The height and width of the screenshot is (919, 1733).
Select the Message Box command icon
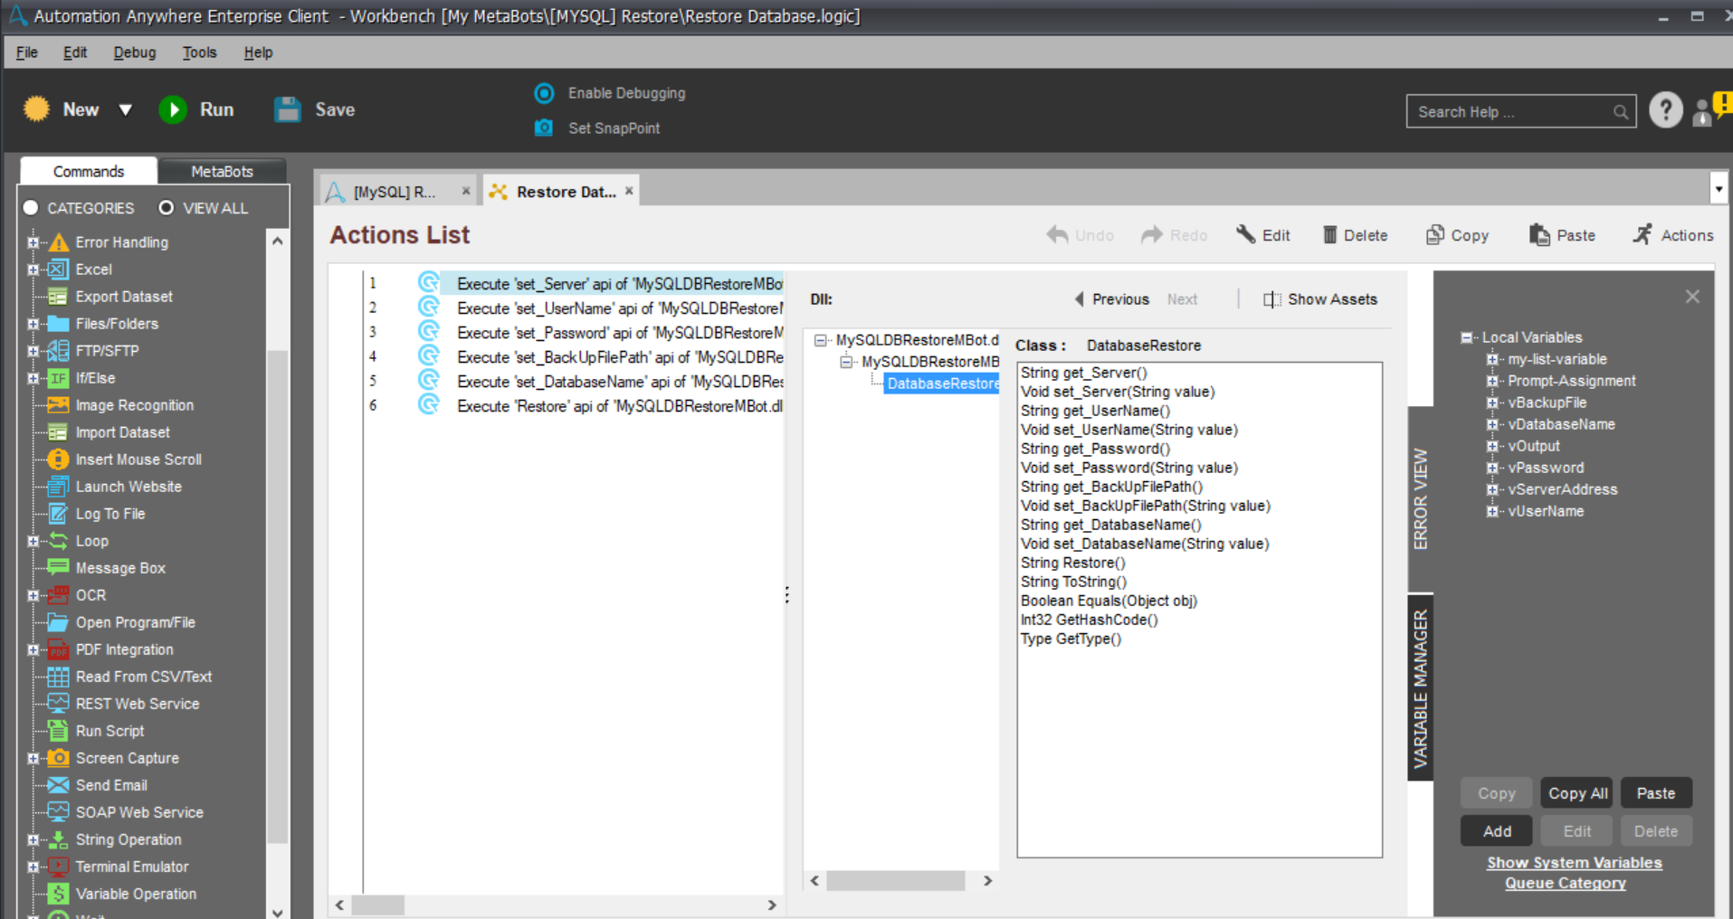(x=58, y=568)
